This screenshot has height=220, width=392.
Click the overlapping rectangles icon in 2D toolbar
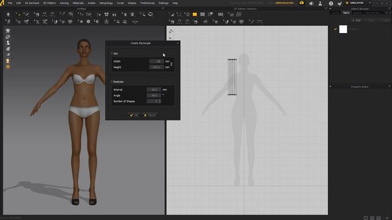210,15
